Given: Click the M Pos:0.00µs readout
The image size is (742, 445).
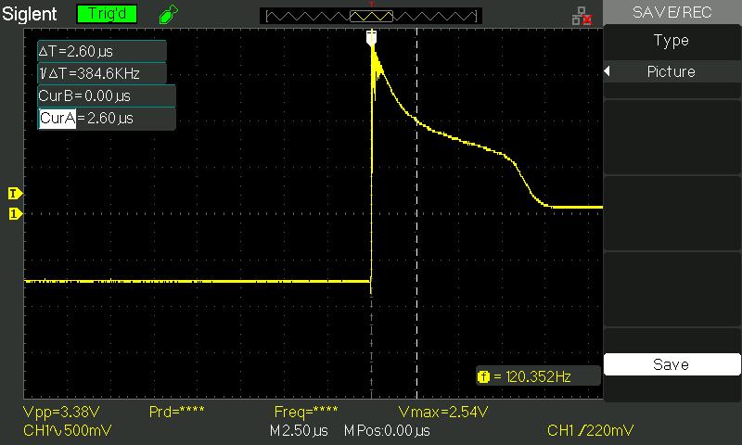Looking at the screenshot, I should (387, 431).
